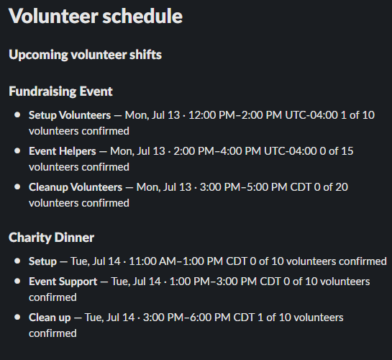Click the 3:00 PM–5:00 PM CDT time

255,187
